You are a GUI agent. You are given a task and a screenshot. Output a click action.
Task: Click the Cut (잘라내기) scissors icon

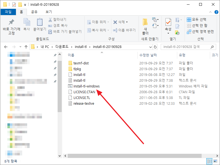coord(50,20)
